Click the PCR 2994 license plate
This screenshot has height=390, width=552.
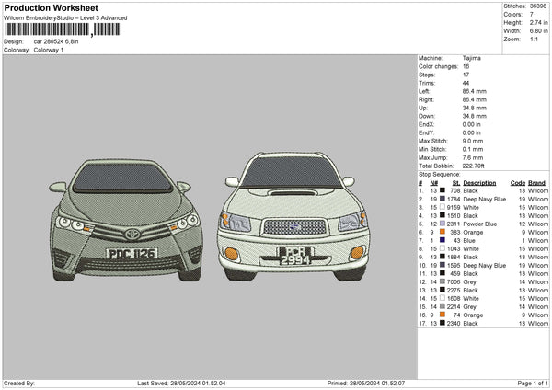[295, 256]
